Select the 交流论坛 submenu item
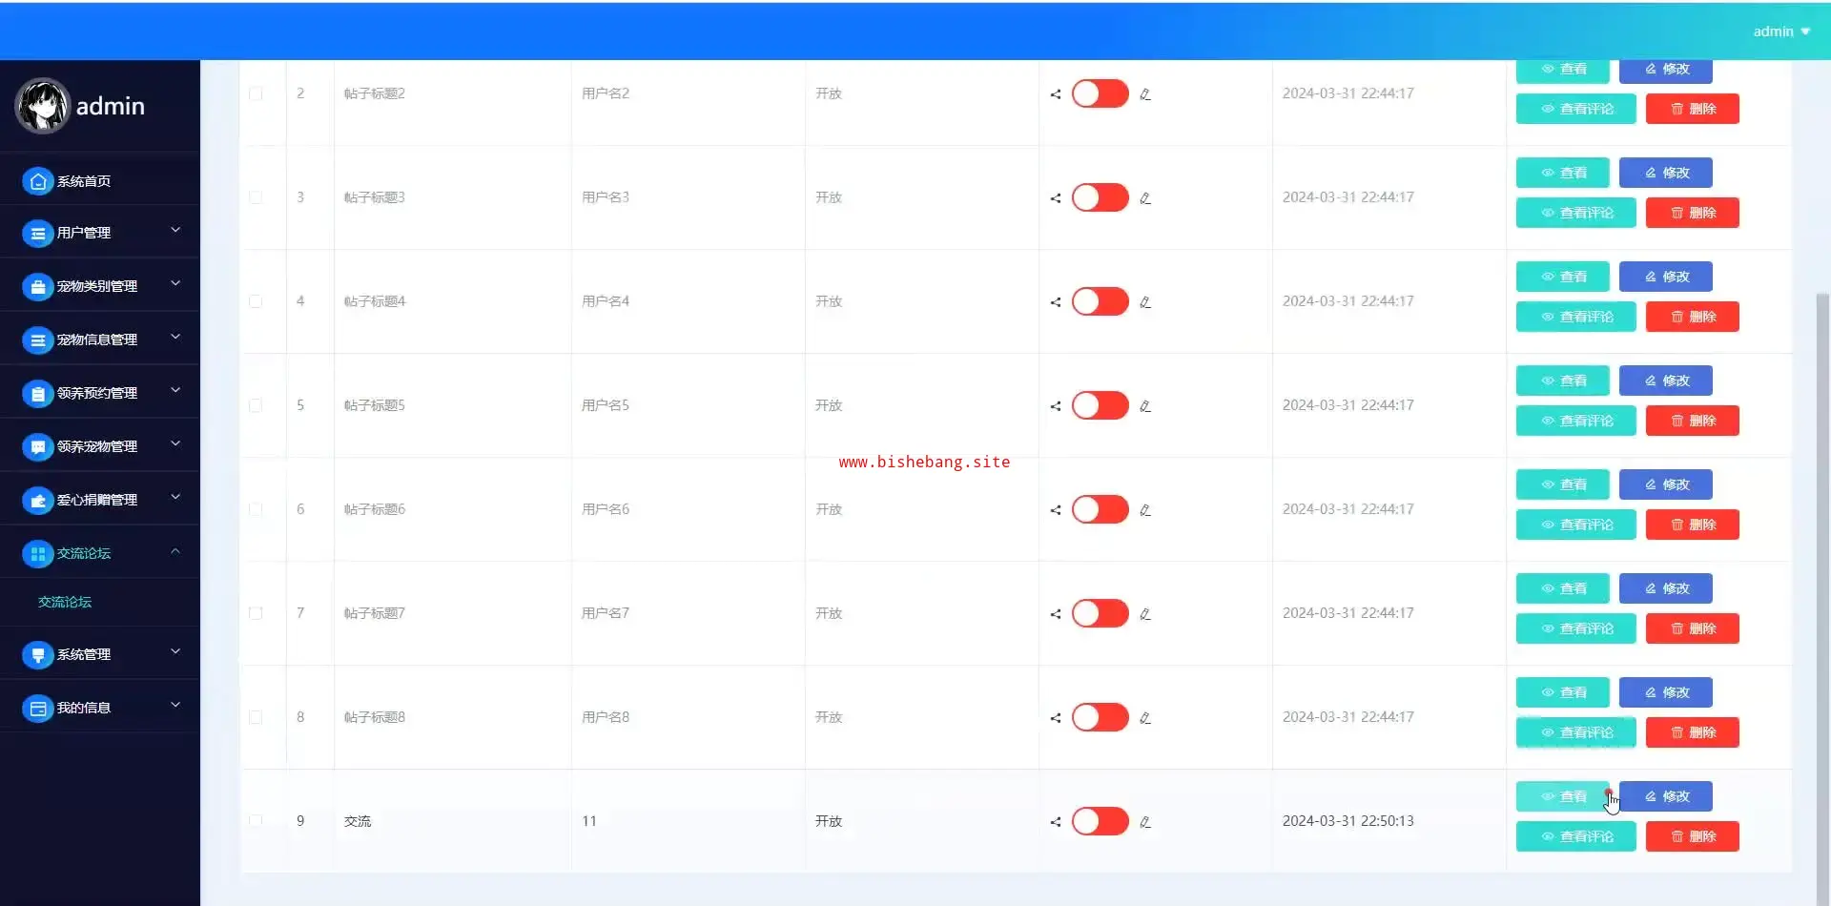The width and height of the screenshot is (1831, 906). 65,602
